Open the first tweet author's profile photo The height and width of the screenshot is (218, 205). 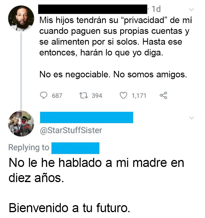pos(20,18)
